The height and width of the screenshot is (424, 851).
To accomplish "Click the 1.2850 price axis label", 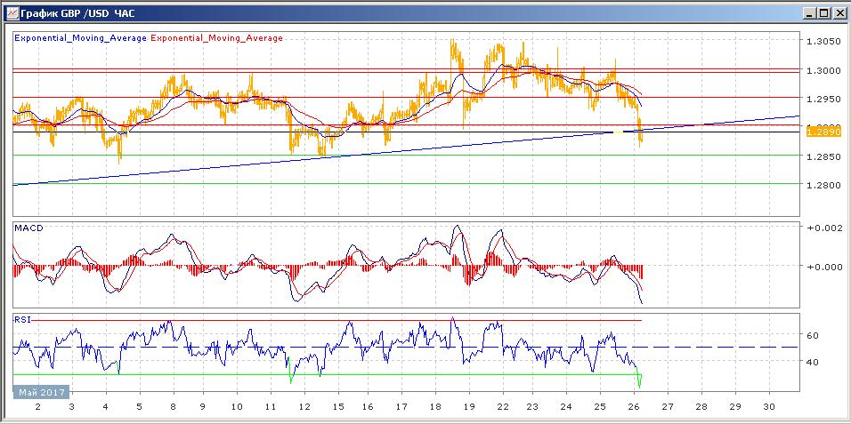I will (x=824, y=156).
